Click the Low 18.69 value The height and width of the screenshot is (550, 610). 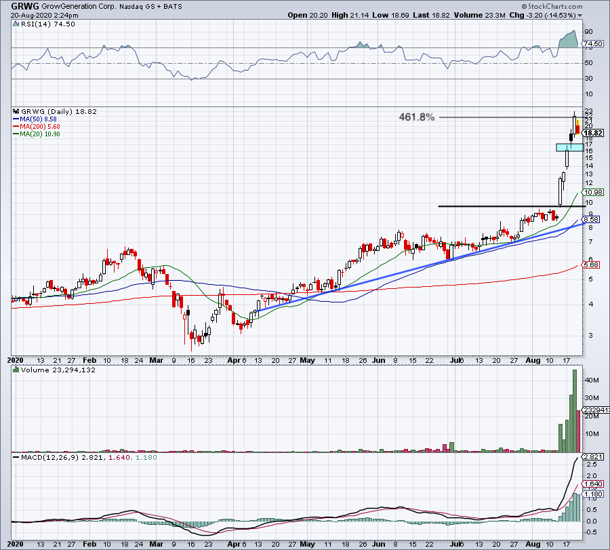point(390,15)
